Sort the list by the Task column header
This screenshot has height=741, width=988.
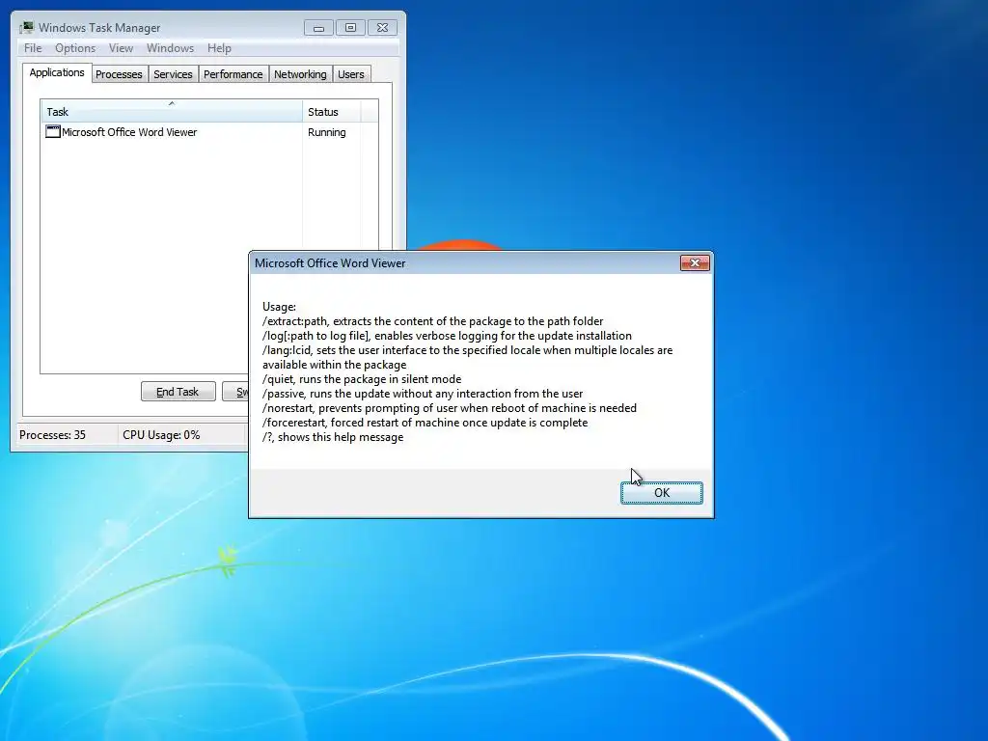coord(172,111)
